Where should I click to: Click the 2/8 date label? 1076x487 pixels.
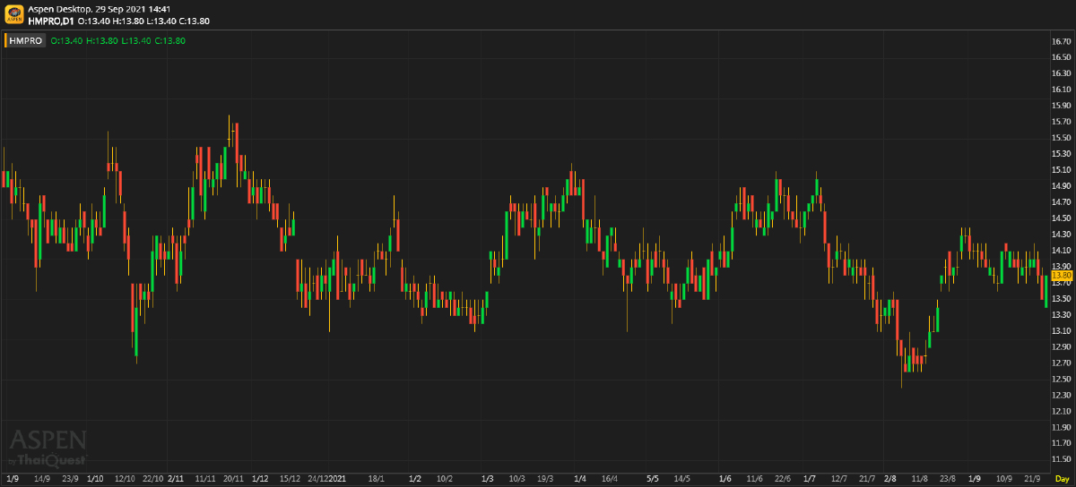(889, 480)
